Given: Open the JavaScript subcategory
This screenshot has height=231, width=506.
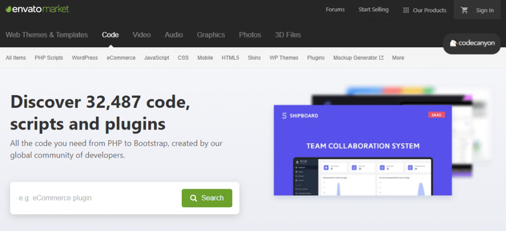Looking at the screenshot, I should pyautogui.click(x=157, y=58).
